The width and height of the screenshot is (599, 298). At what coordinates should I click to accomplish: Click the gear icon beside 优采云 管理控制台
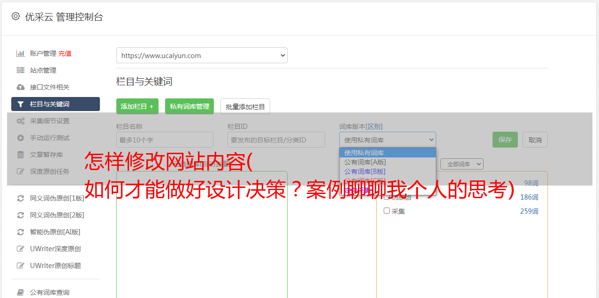[x=15, y=16]
